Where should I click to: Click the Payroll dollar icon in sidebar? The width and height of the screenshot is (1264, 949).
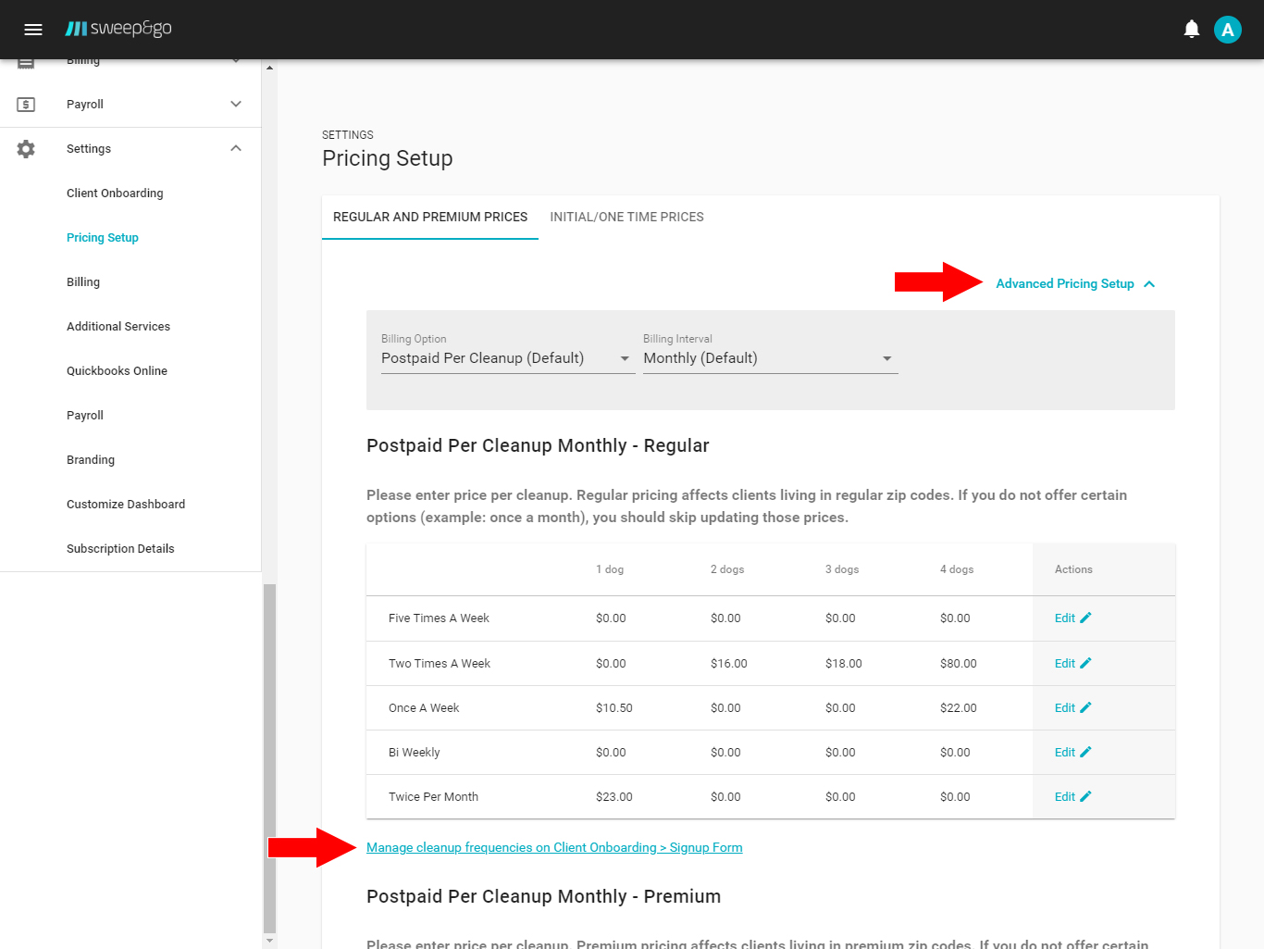[x=26, y=105]
